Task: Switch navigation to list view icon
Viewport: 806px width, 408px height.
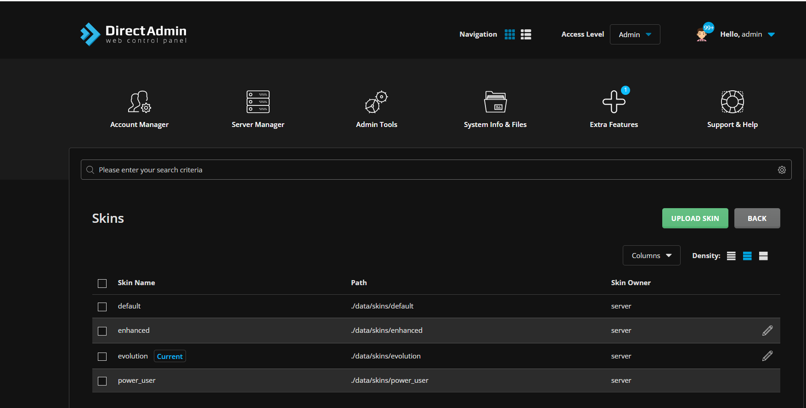Action: 526,34
